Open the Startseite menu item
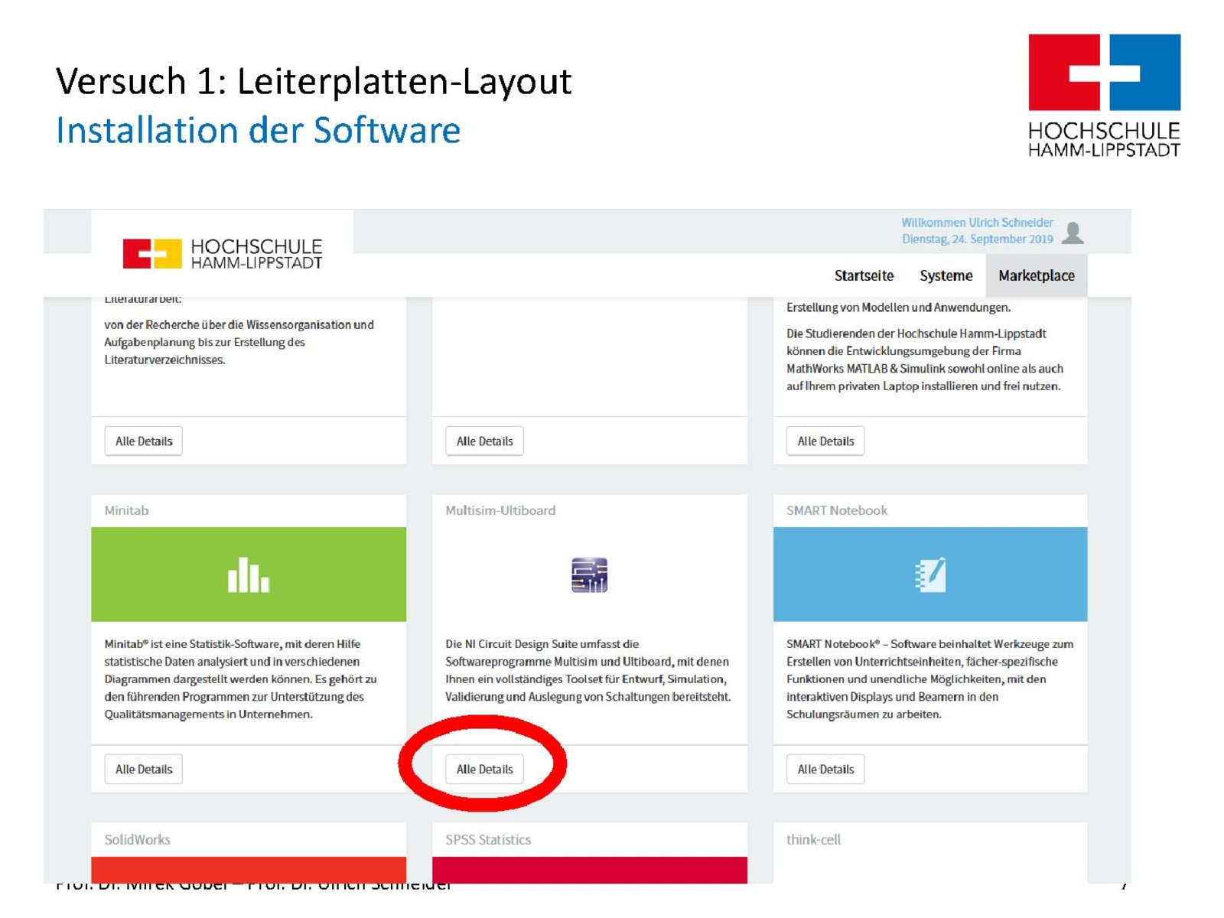 pos(863,275)
